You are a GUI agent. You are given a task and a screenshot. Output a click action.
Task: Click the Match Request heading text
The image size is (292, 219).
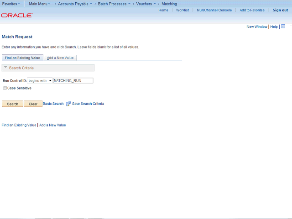[17, 36]
